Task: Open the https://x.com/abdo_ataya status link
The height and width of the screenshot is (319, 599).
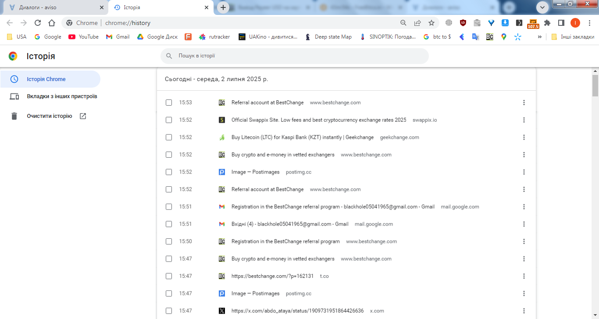Action: click(297, 311)
